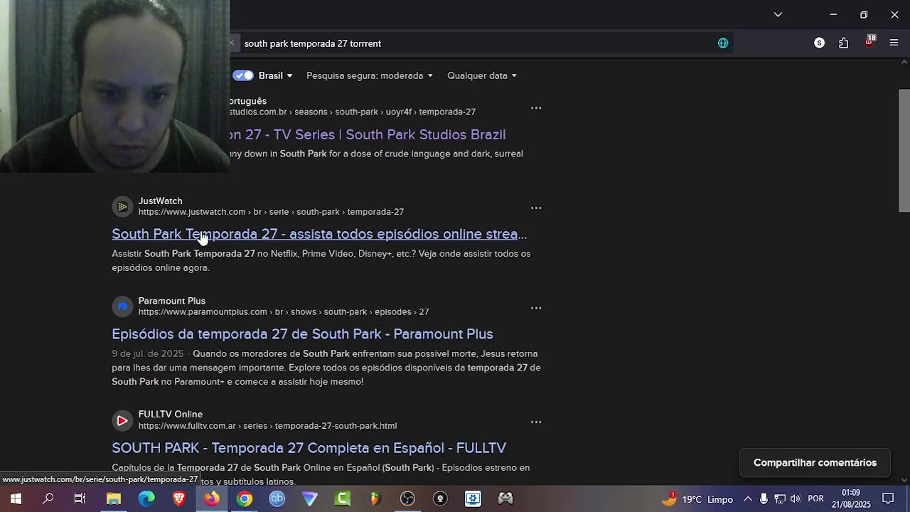Viewport: 910px width, 512px height.
Task: Expand the Brasil region dropdown
Action: coord(276,75)
